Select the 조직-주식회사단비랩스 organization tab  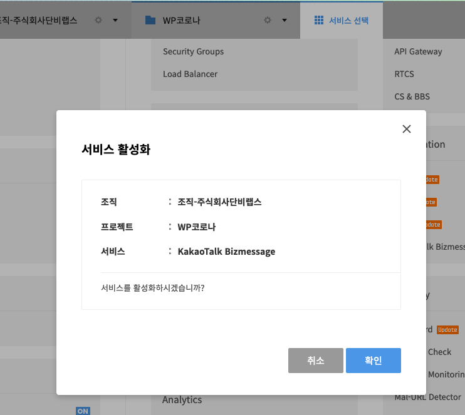[x=66, y=21]
